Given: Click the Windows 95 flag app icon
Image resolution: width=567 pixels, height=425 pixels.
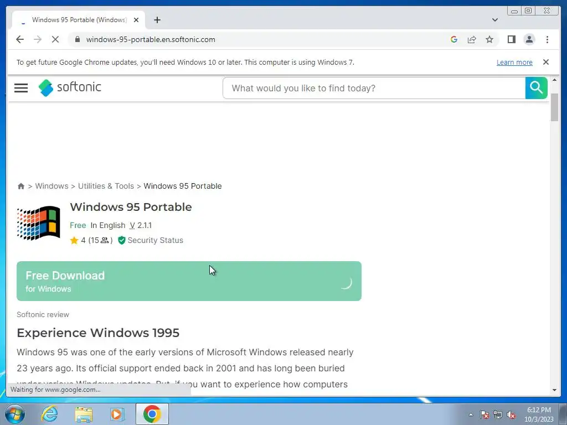Looking at the screenshot, I should coord(39,223).
